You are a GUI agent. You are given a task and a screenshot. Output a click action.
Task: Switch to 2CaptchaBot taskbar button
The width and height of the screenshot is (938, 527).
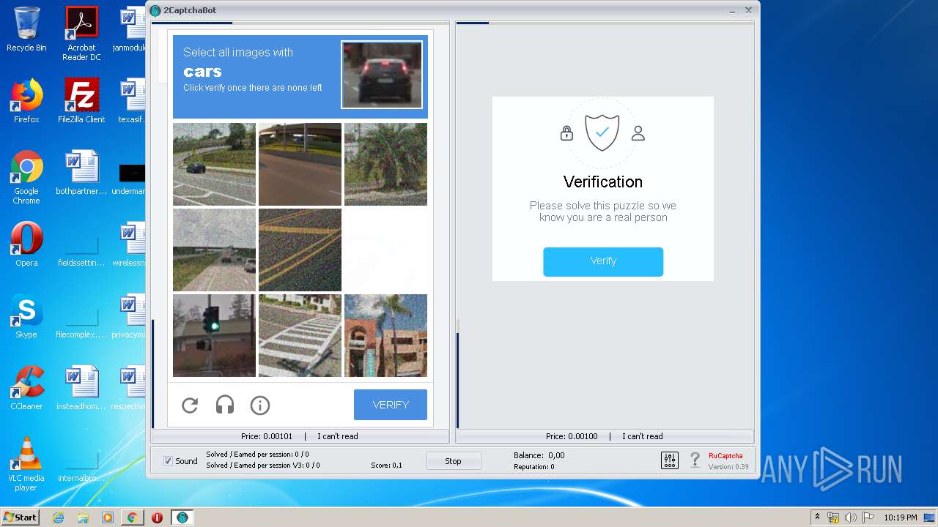(x=182, y=517)
